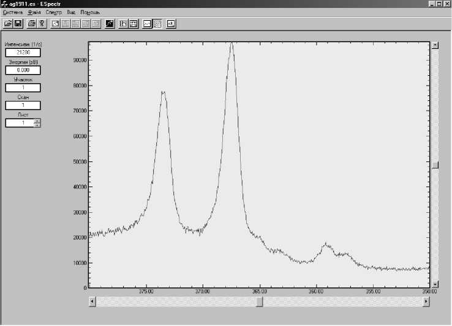The image size is (452, 326).
Task: Open the Помощь menu
Action: (x=90, y=12)
